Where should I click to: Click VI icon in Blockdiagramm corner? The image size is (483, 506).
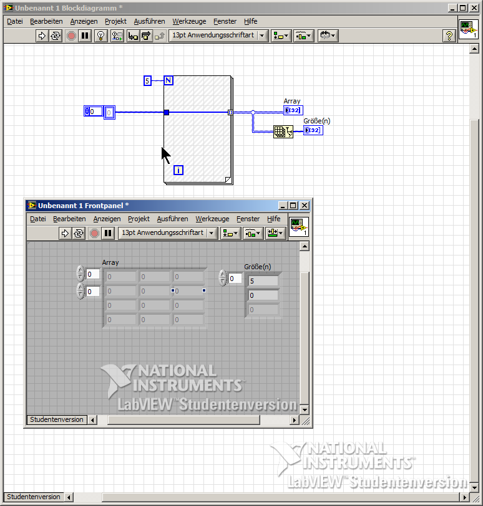point(469,29)
